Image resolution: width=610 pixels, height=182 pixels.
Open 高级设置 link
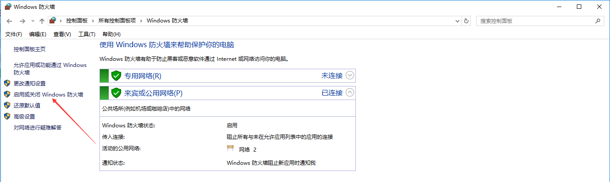(24, 116)
